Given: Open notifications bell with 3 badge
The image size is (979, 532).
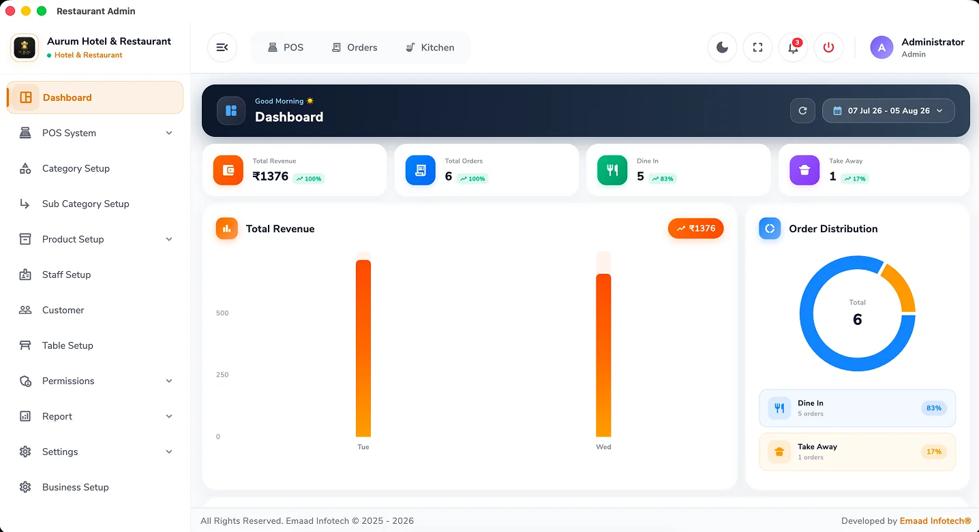Looking at the screenshot, I should point(793,48).
